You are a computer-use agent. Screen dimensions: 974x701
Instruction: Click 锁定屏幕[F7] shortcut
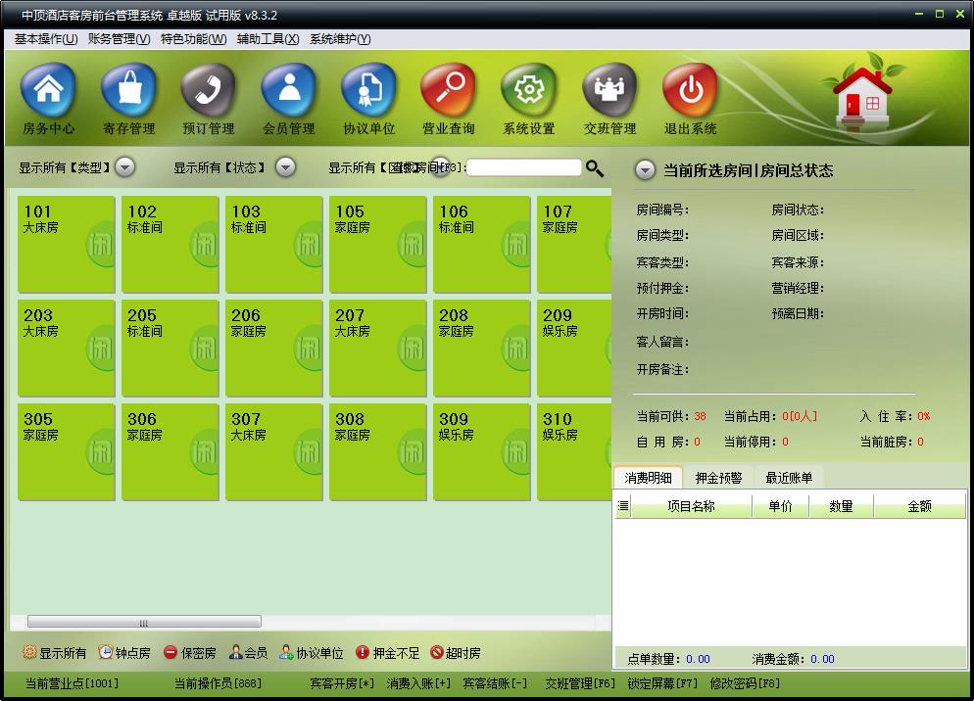(662, 683)
